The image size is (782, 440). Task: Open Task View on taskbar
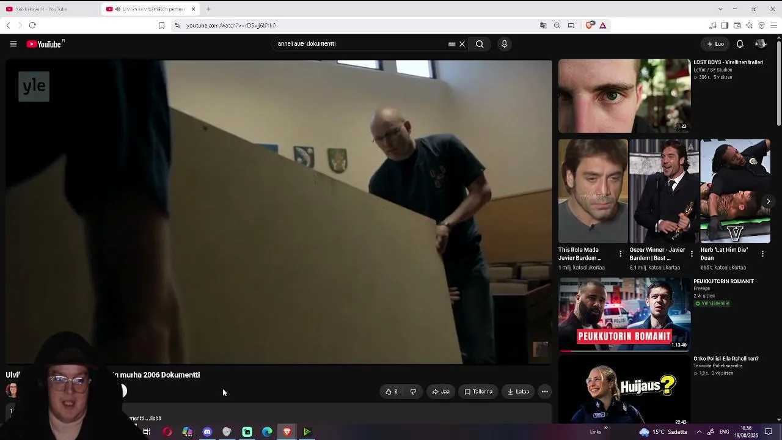tap(147, 432)
